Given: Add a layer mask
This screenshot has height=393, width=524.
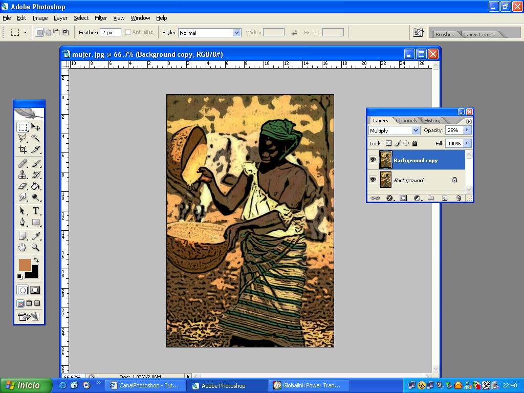Looking at the screenshot, I should [403, 198].
